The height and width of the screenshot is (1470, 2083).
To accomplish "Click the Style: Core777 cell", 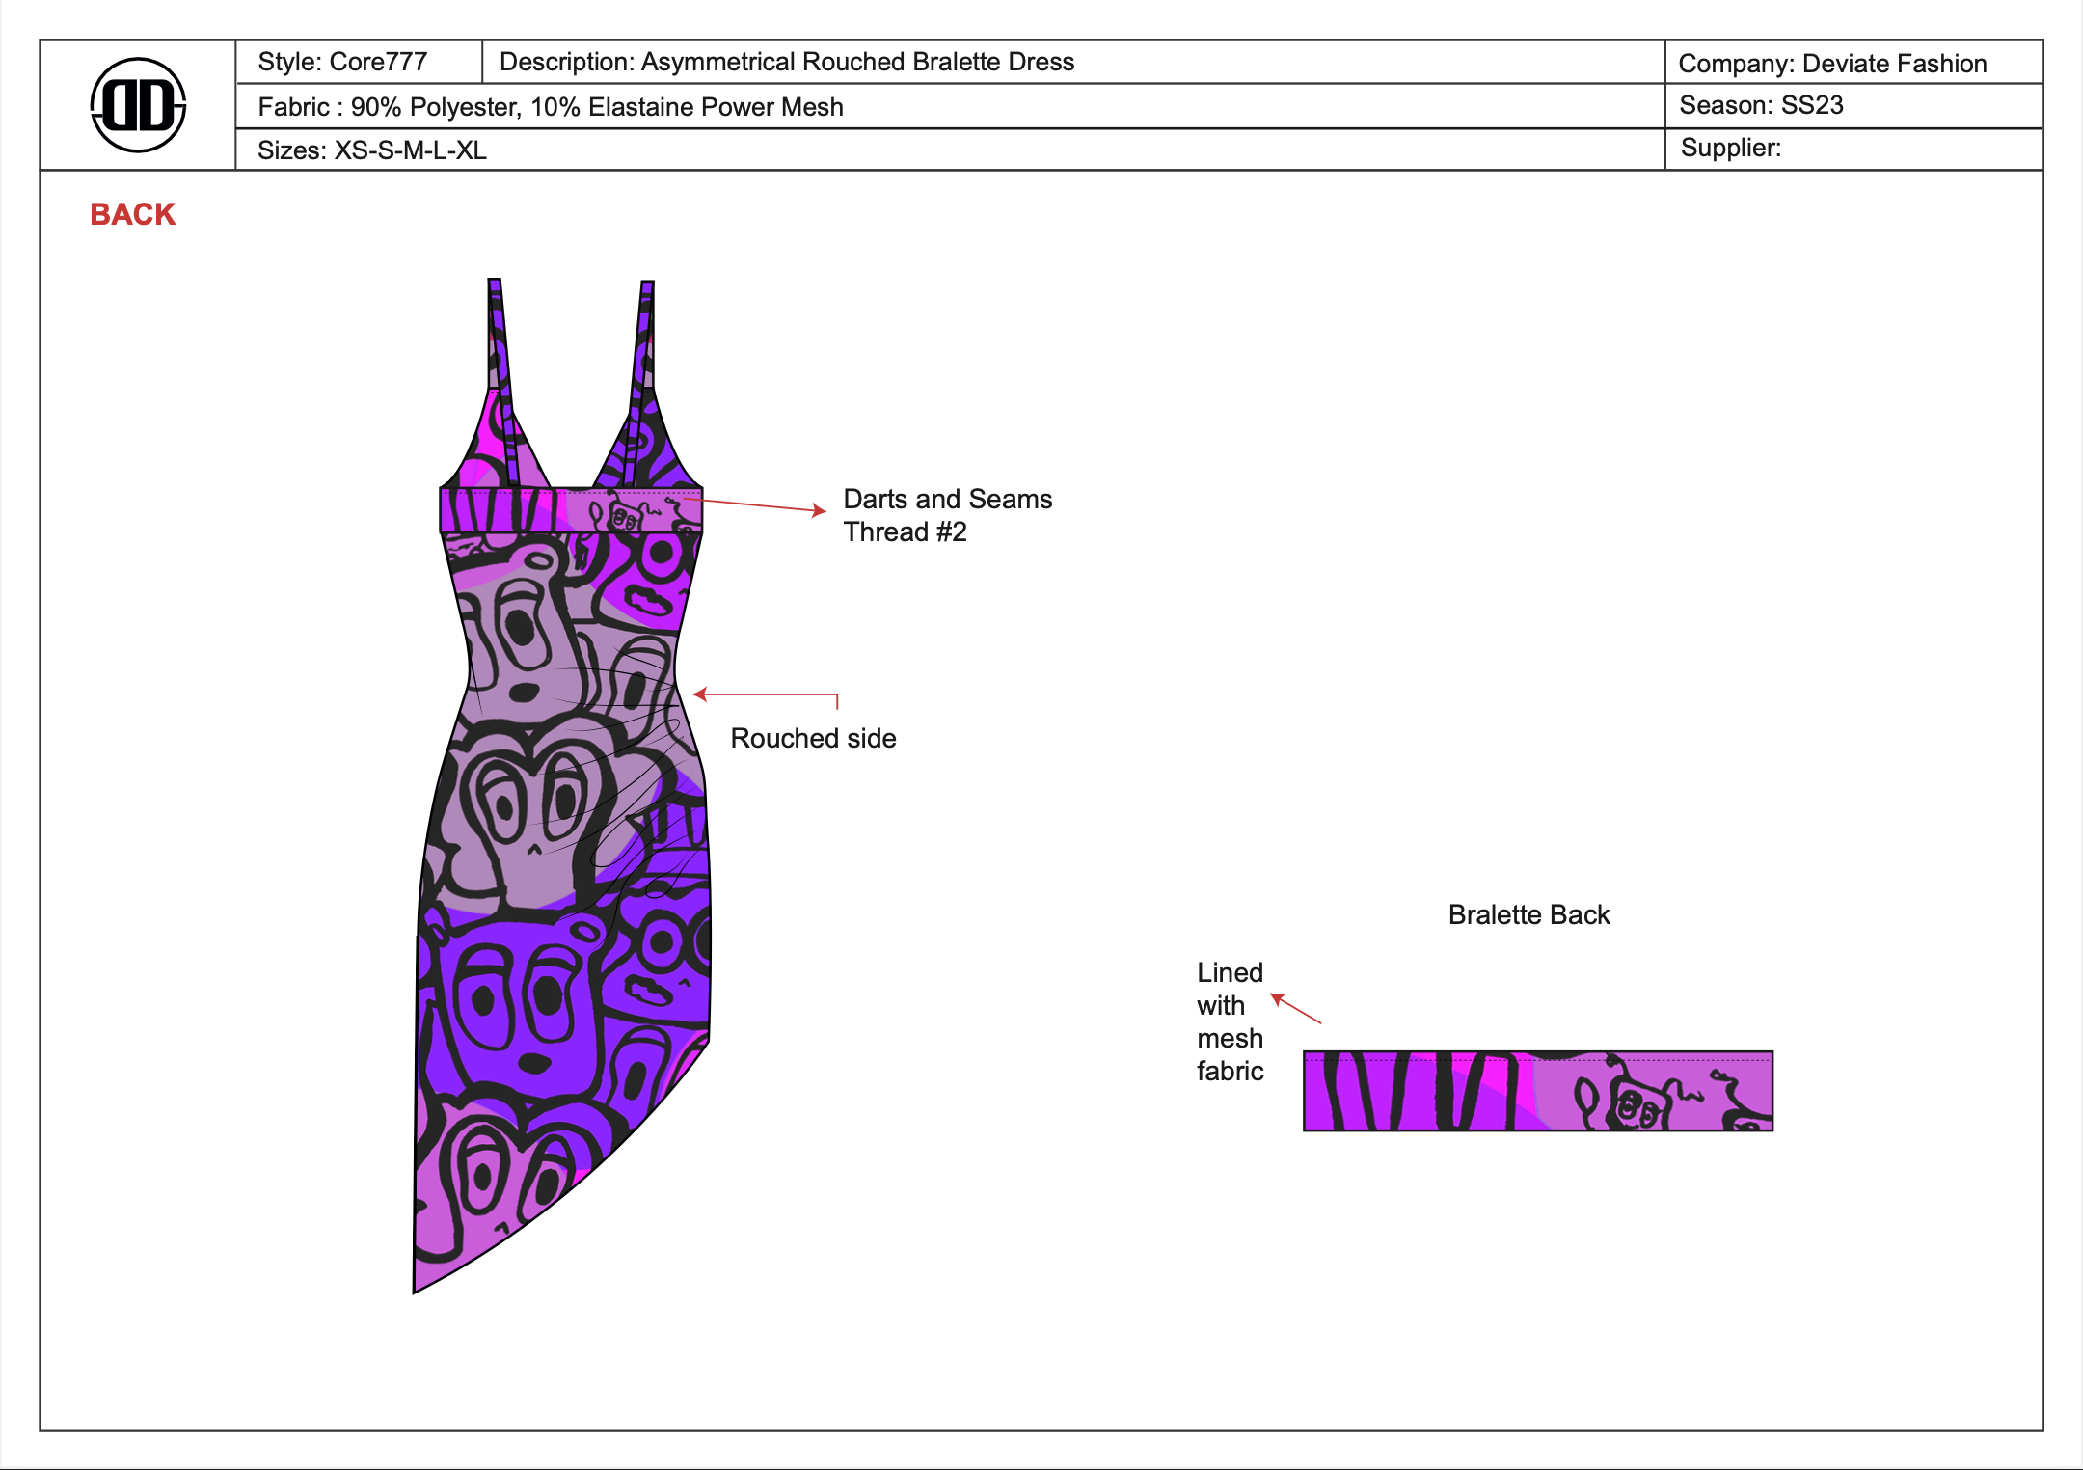I will (x=342, y=62).
